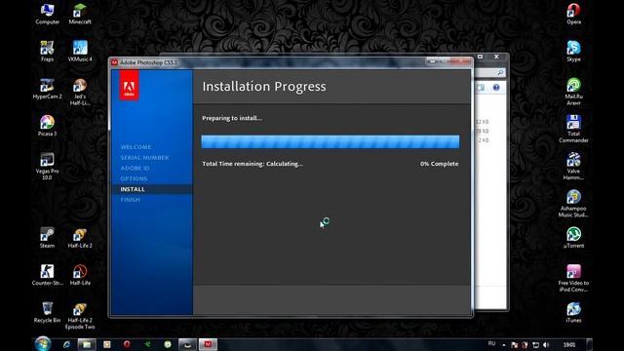Click the ADOBE ID step in sidebar
This screenshot has height=351, width=624.
(135, 169)
